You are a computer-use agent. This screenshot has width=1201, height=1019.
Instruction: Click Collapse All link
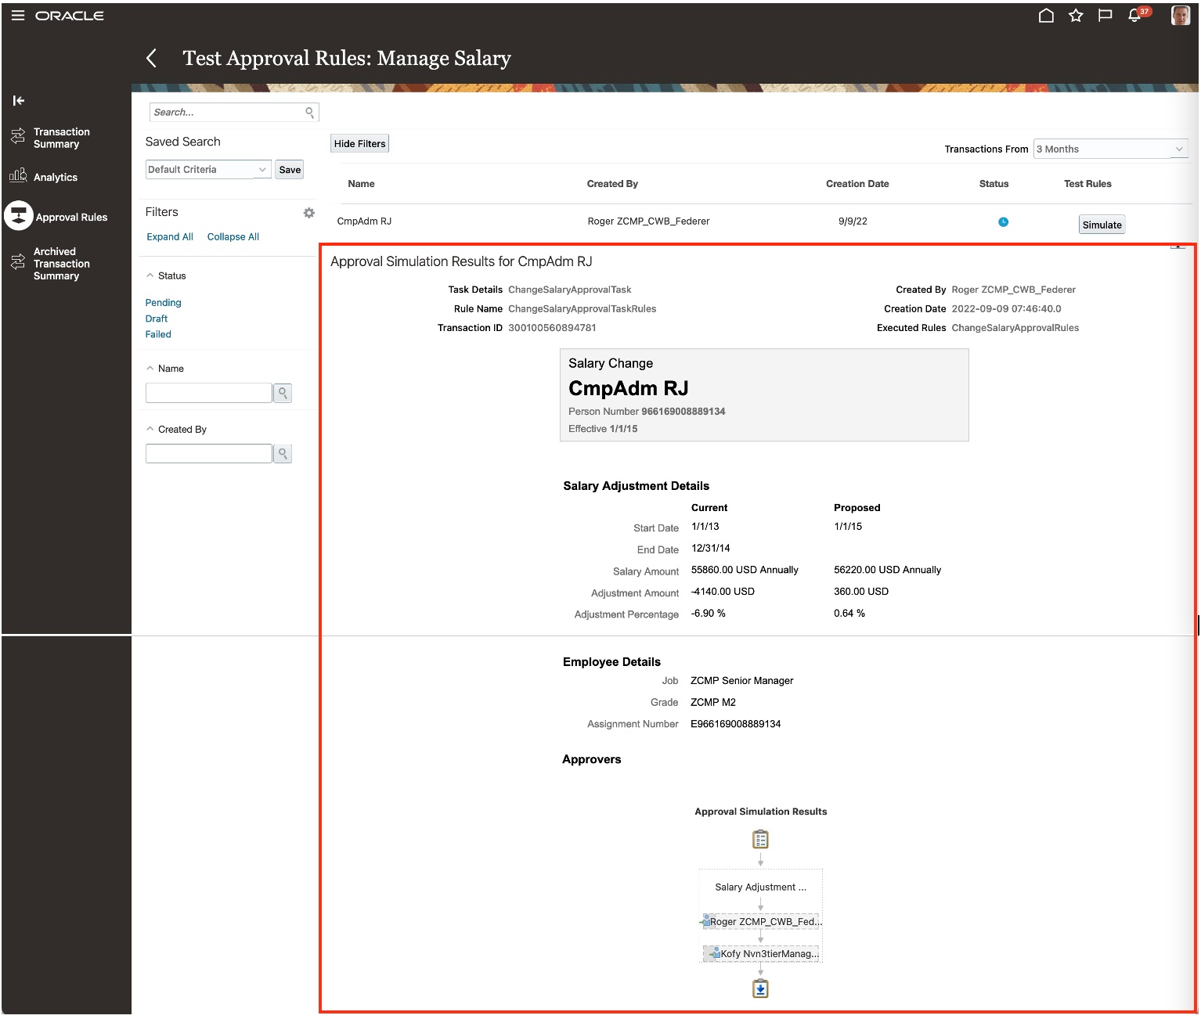[x=233, y=237]
